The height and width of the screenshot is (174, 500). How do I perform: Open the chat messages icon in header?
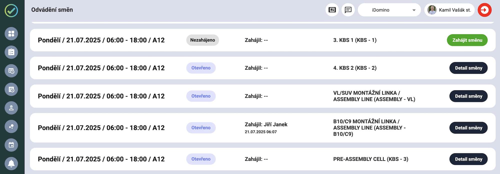[x=348, y=10]
